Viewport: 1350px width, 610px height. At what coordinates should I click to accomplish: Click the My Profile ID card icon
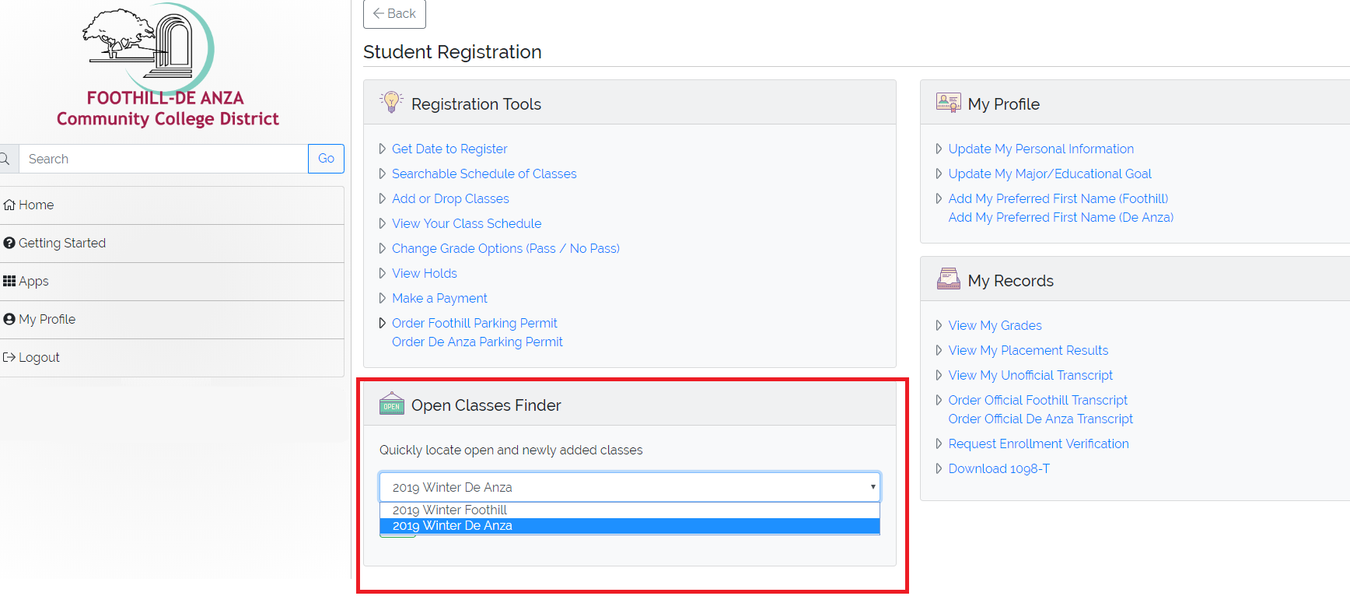(x=947, y=102)
